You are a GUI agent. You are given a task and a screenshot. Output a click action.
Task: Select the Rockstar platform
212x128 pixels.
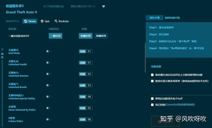click(62, 21)
